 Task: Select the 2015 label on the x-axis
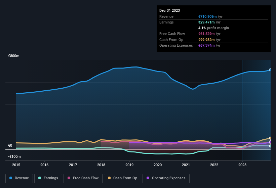click(16, 165)
